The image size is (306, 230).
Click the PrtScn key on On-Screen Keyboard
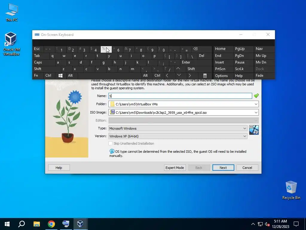[x=223, y=69]
